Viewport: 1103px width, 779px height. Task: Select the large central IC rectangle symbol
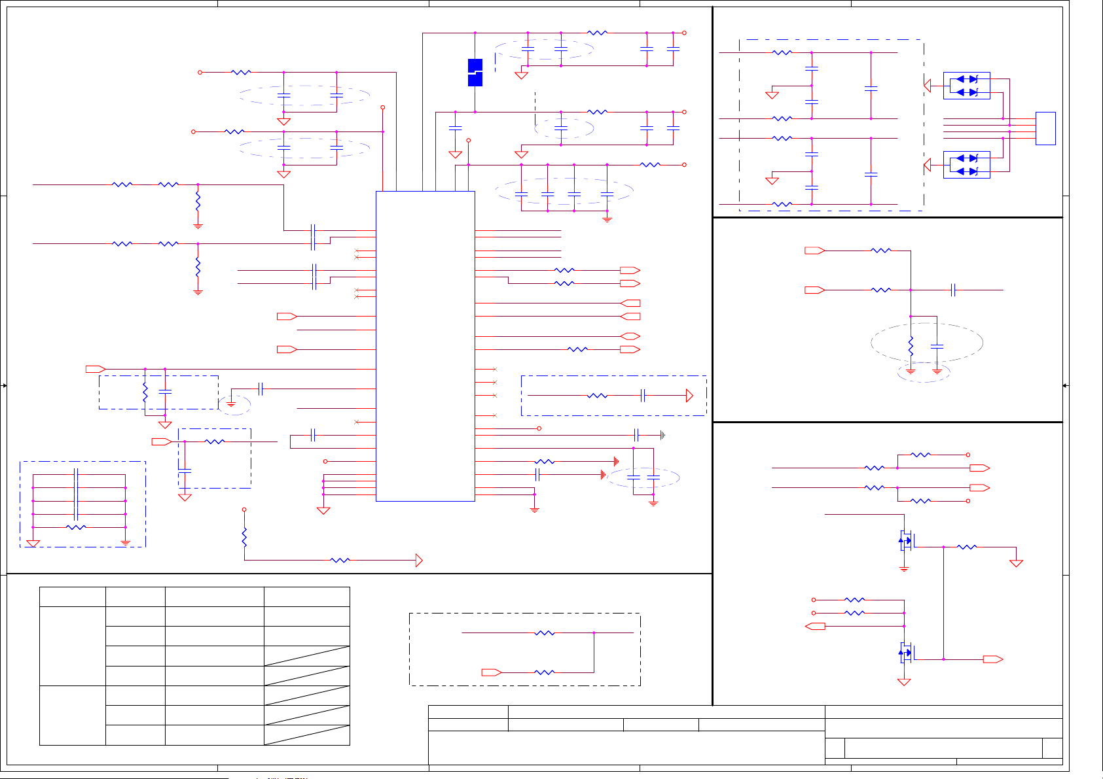coord(425,346)
